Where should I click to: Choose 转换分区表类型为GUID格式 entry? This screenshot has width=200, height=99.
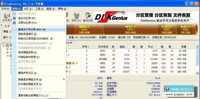(39, 39)
